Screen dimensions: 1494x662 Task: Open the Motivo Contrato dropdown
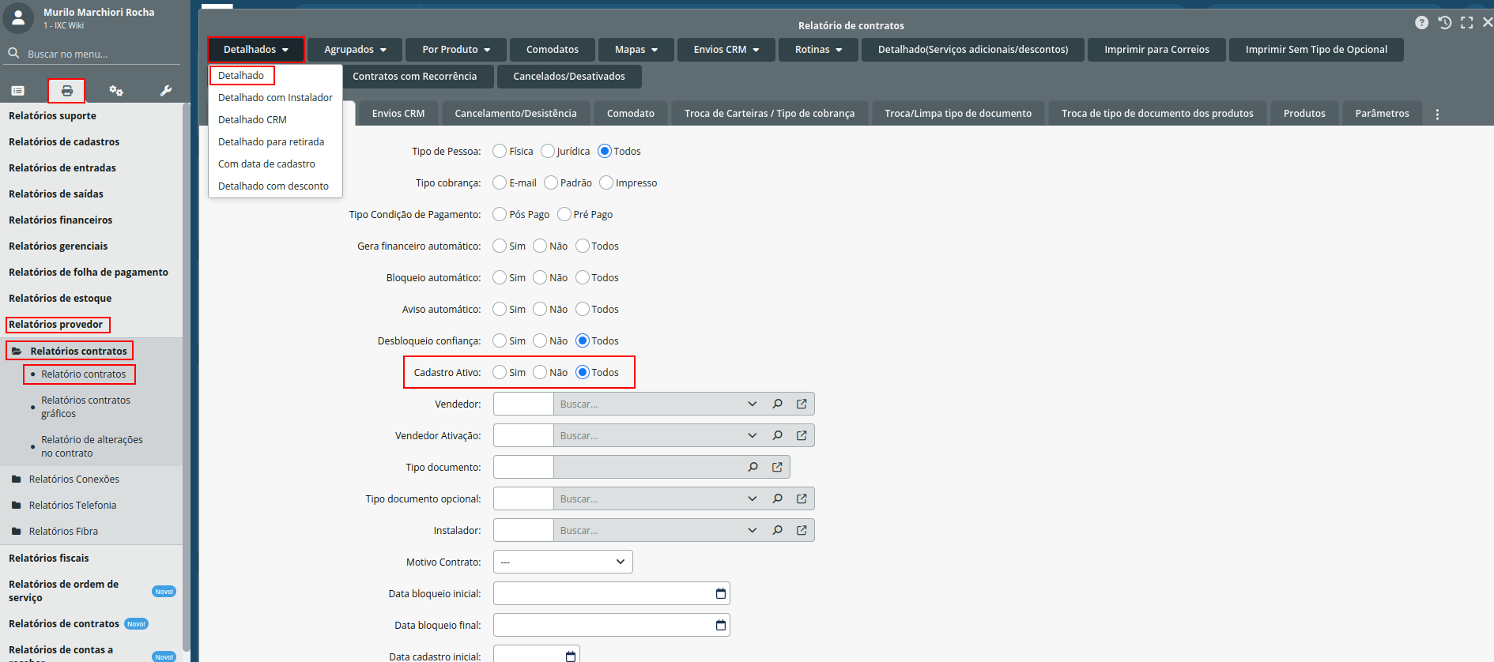click(563, 562)
